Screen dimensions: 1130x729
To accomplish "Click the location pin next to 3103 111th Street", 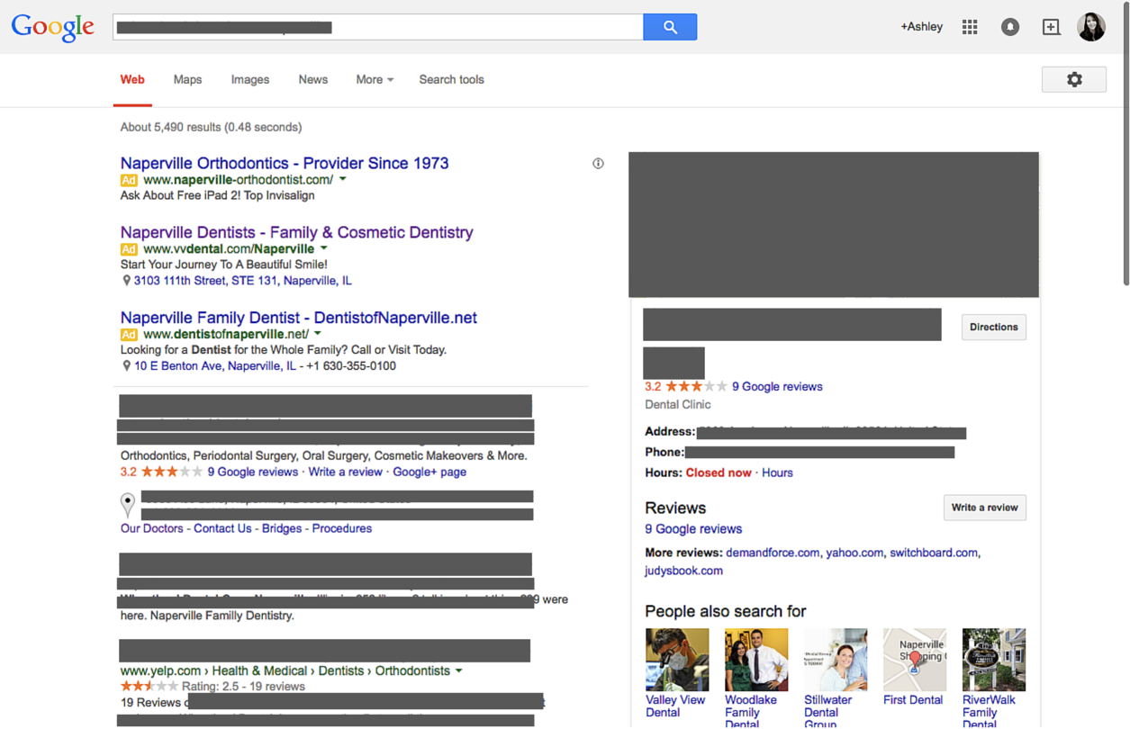I will (126, 281).
